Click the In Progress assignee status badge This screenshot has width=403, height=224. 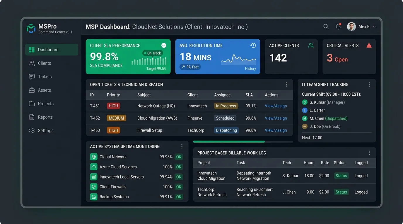pyautogui.click(x=226, y=106)
